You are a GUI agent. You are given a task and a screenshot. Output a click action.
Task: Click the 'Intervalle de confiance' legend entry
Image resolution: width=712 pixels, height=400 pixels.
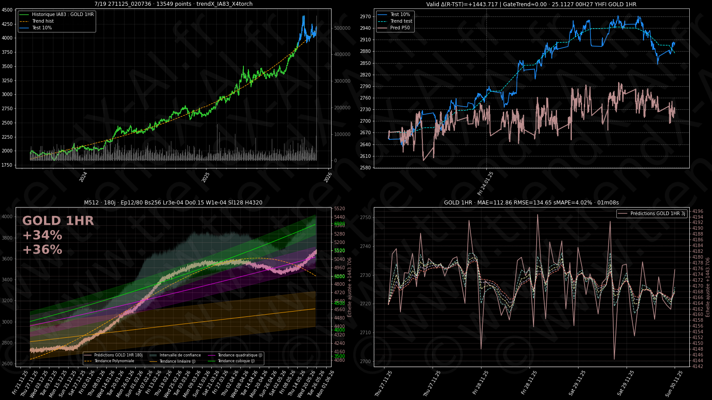pos(180,355)
